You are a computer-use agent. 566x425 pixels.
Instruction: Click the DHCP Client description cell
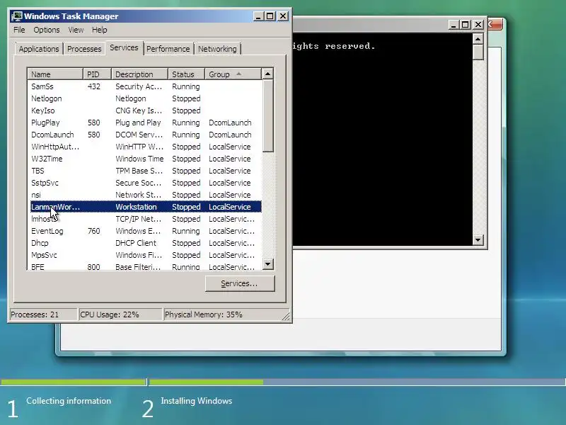(x=136, y=243)
